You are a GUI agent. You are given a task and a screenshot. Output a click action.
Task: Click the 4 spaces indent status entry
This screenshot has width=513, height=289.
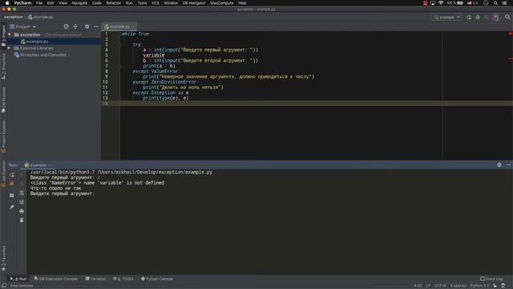458,286
